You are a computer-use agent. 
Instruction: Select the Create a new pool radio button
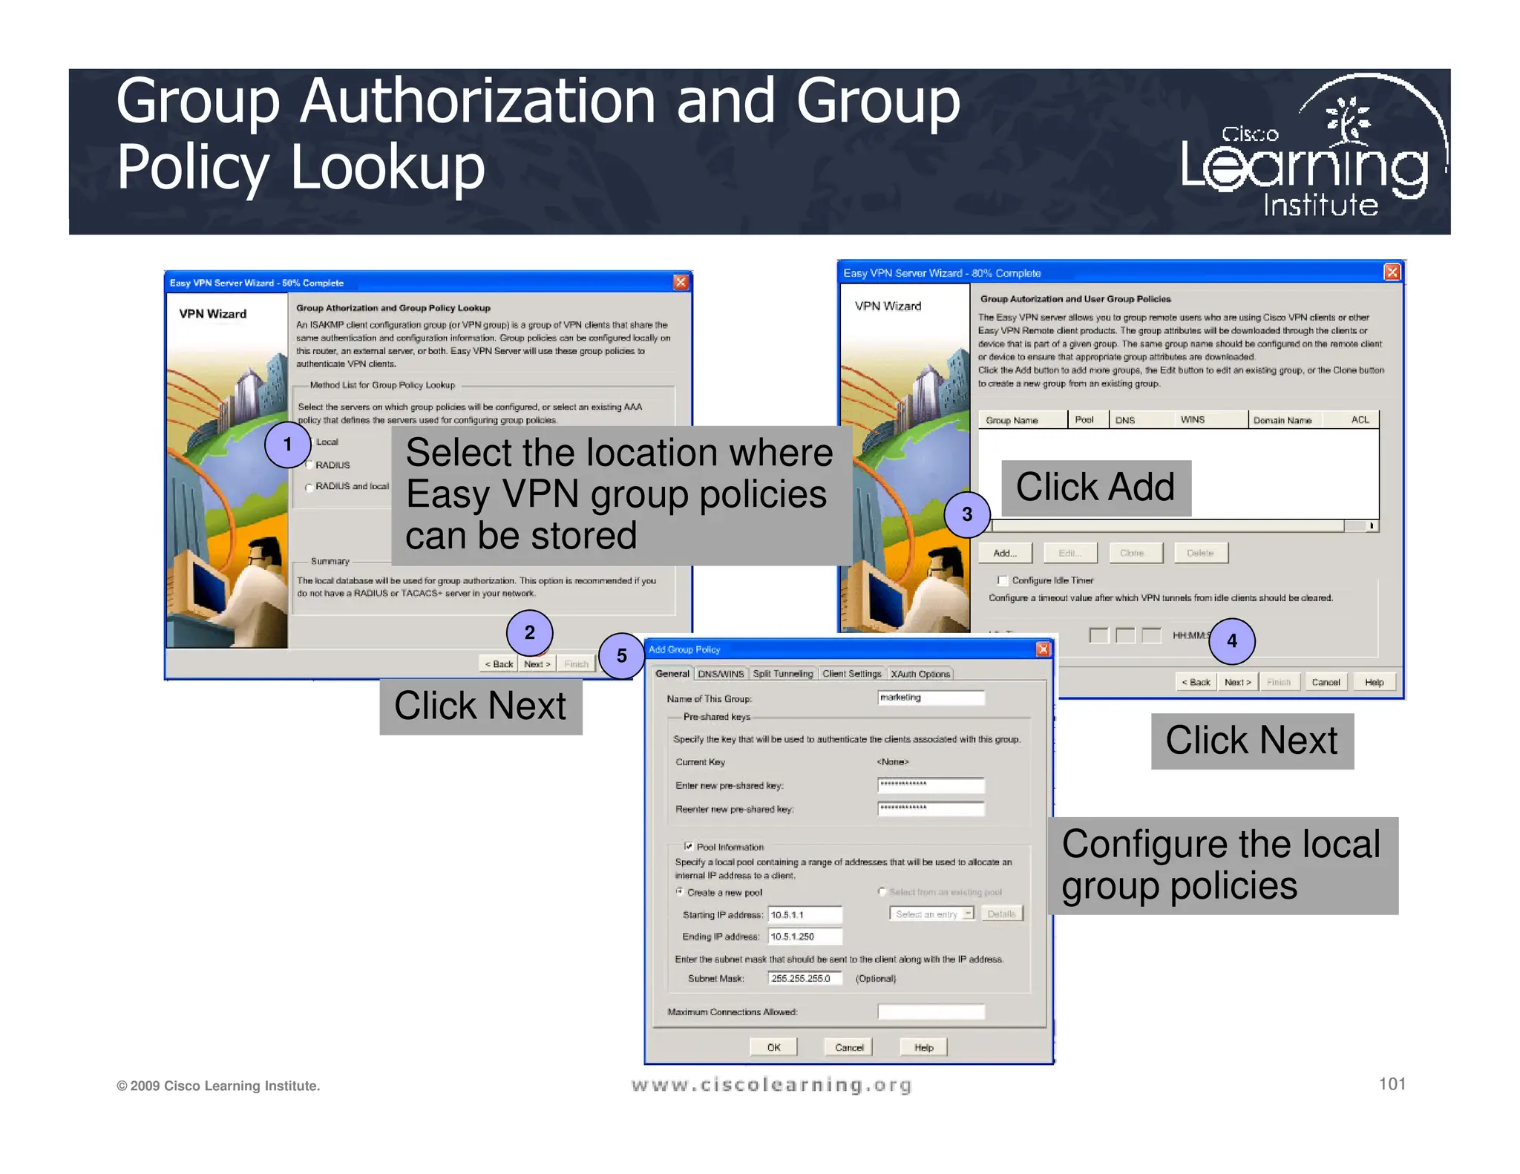(679, 892)
